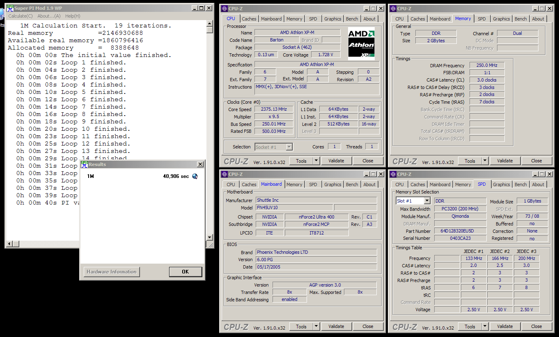This screenshot has height=337, width=559.
Task: Click the Core Speed value 2375.13 MHz
Action: pos(274,109)
